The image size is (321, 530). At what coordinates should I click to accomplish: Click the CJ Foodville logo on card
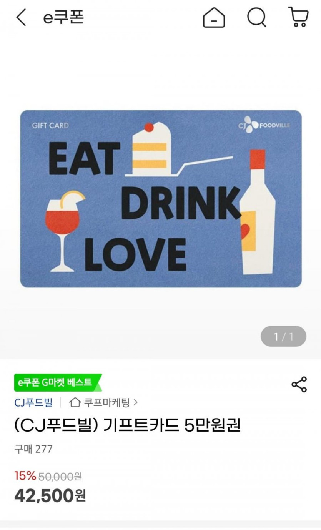tap(264, 126)
